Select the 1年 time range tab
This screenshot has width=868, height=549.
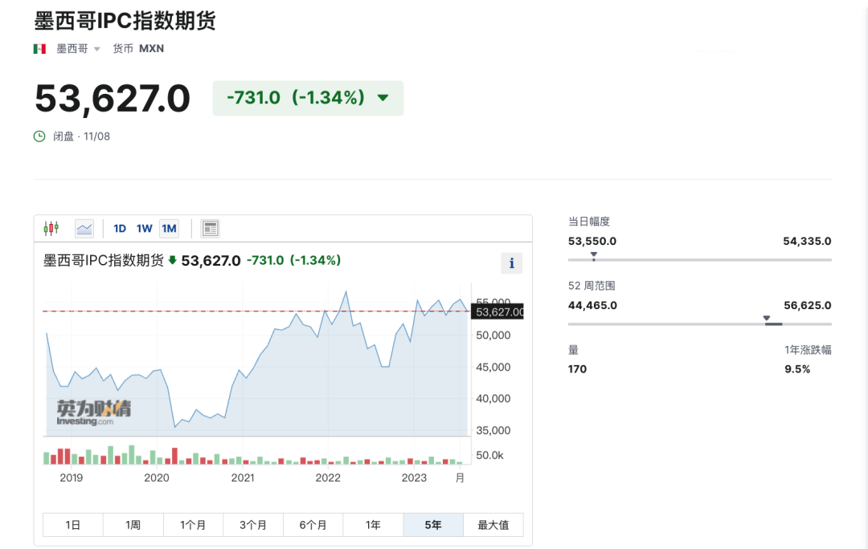pyautogui.click(x=373, y=525)
